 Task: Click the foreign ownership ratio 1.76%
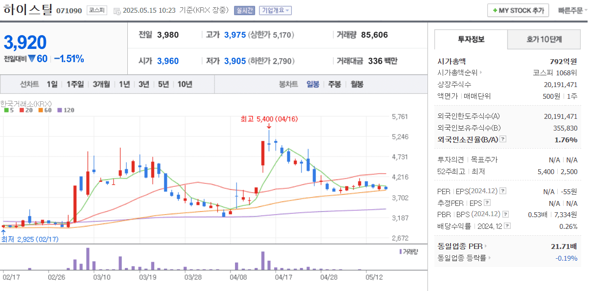566,140
